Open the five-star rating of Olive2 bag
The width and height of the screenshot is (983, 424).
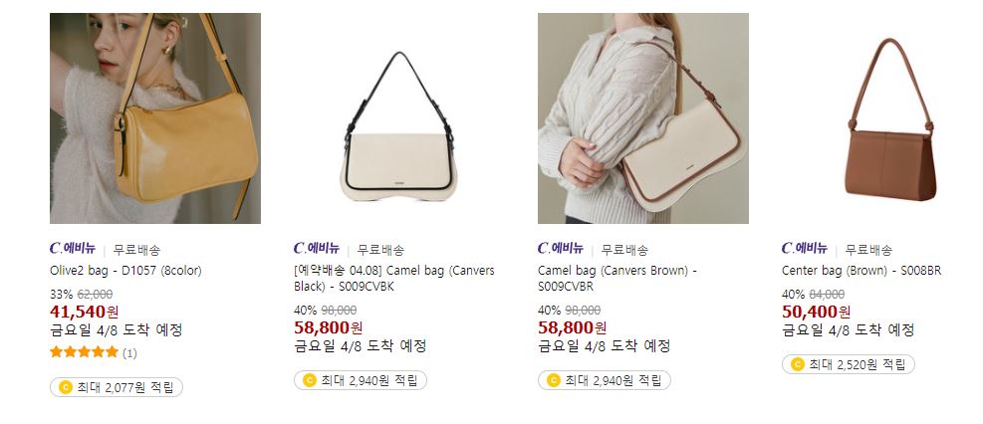tap(84, 352)
